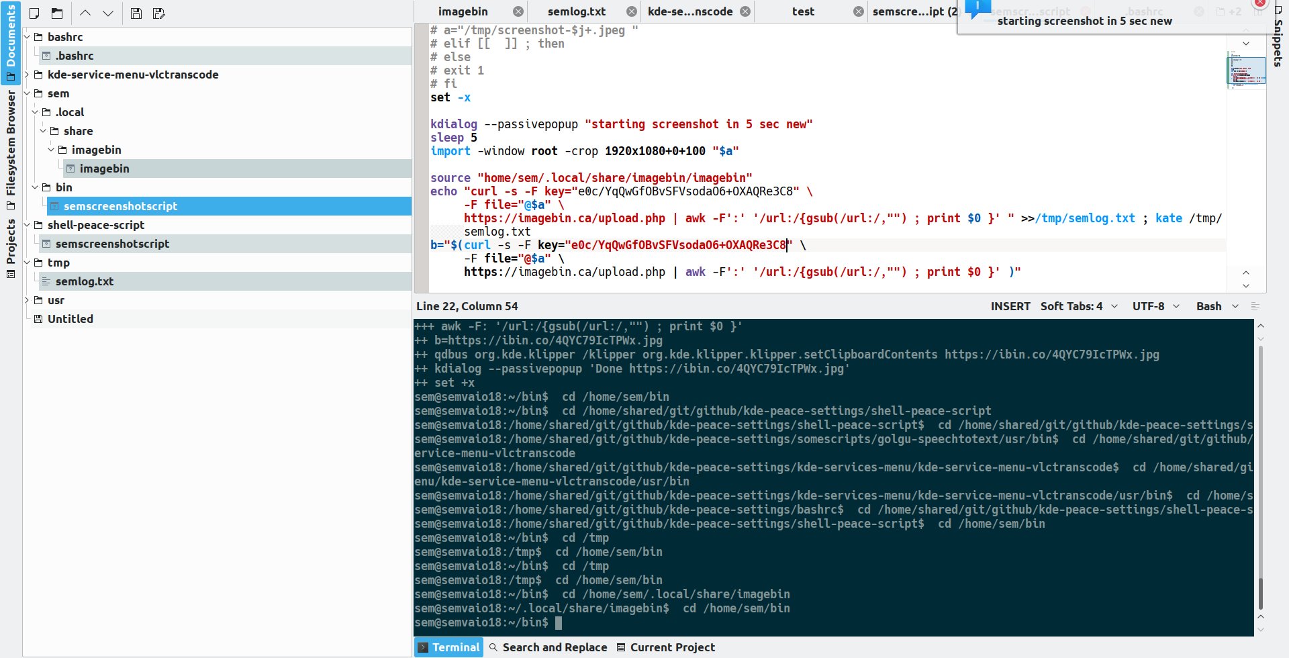Dismiss the passive popup notification
This screenshot has height=658, width=1289.
(1260, 3)
